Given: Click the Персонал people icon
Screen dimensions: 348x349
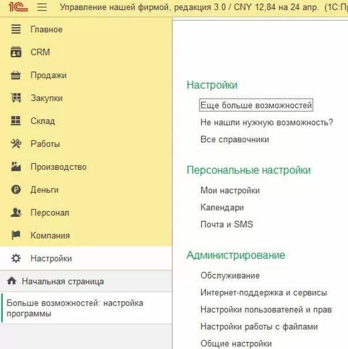Looking at the screenshot, I should (16, 212).
